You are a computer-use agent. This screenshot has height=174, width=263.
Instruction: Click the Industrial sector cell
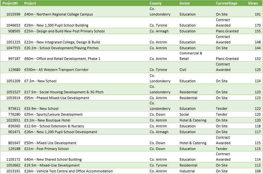tap(187, 172)
